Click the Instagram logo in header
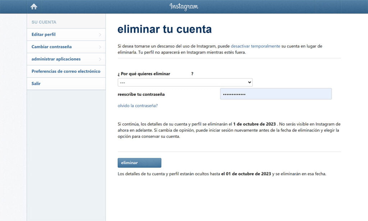Image resolution: width=368 pixels, height=221 pixels. click(x=184, y=6)
